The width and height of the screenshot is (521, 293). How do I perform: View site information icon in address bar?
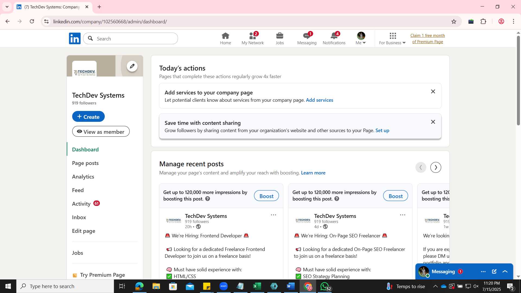pos(46,21)
